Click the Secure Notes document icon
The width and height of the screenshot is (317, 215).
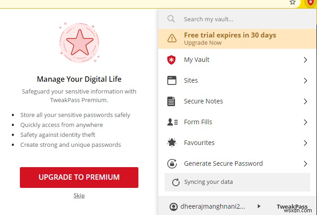(x=171, y=101)
